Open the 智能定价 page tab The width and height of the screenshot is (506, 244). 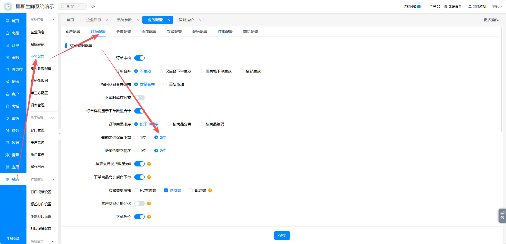[186, 20]
